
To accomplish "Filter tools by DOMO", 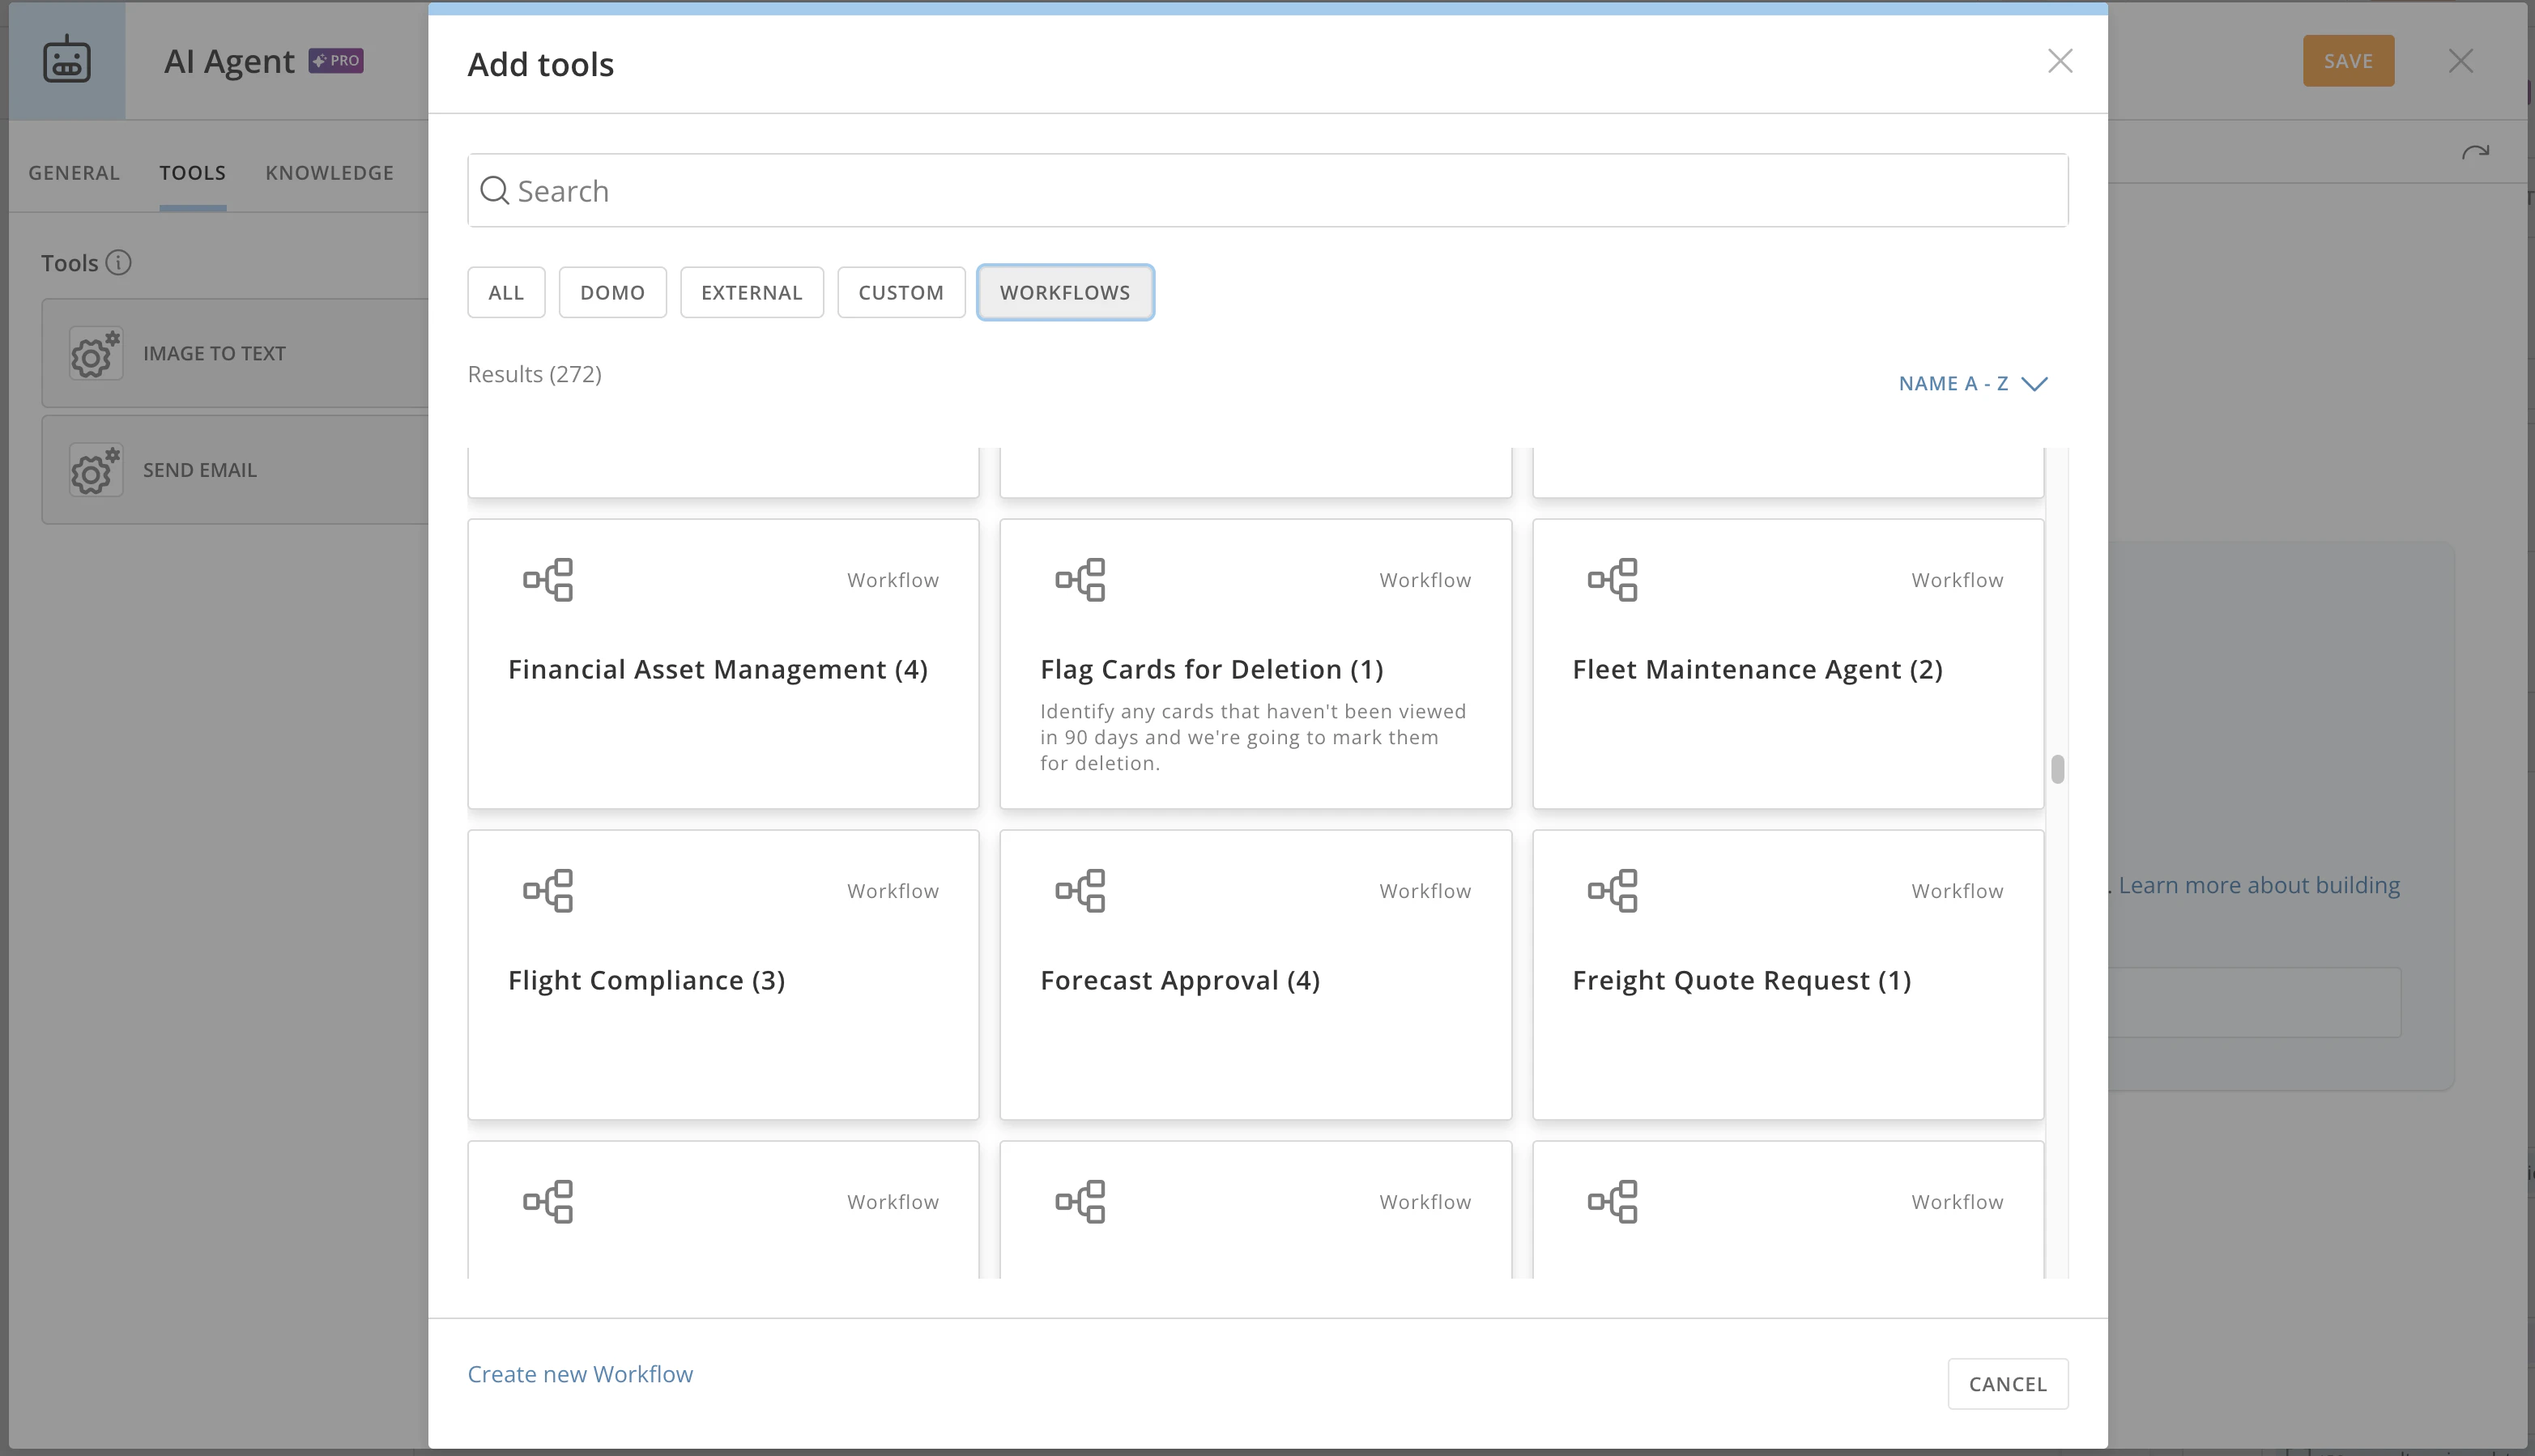I will (x=612, y=292).
